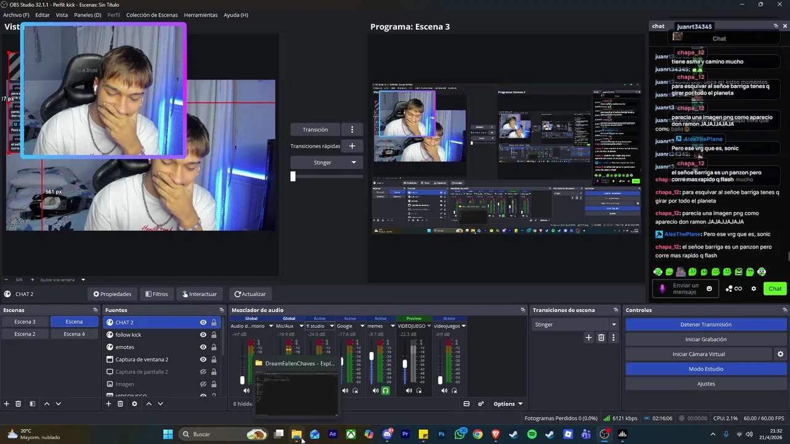
Task: Select Escena 3 in the scenes list
Action: point(25,322)
